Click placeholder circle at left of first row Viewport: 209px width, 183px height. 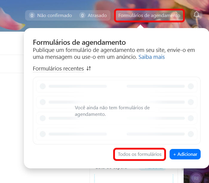[43, 86]
